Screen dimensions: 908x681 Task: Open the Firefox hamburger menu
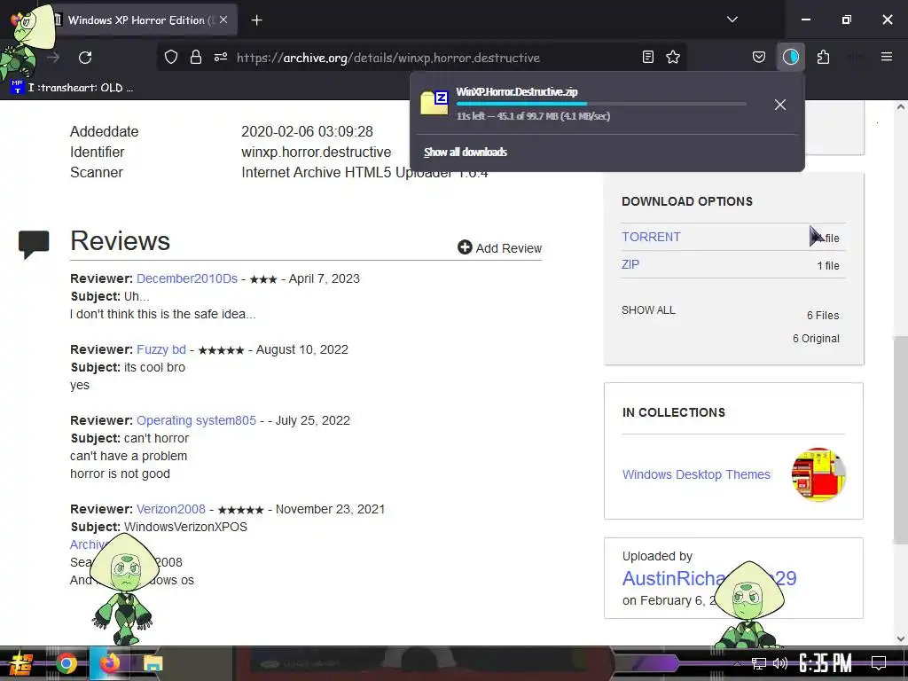pos(887,57)
